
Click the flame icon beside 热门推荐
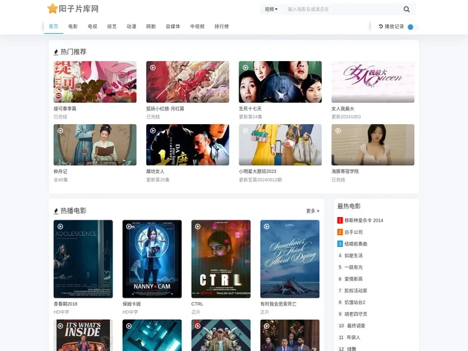(56, 52)
